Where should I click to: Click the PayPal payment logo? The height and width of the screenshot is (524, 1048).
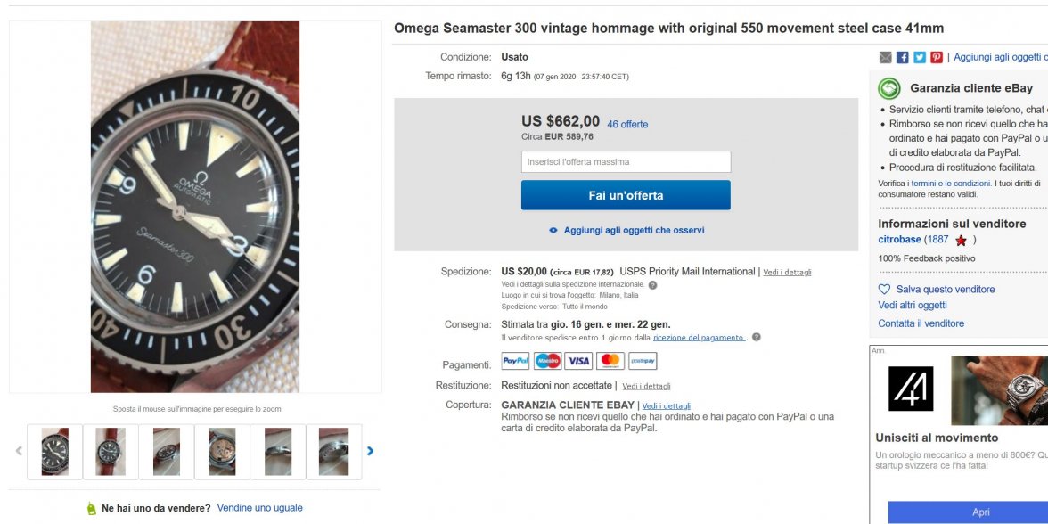pyautogui.click(x=515, y=361)
